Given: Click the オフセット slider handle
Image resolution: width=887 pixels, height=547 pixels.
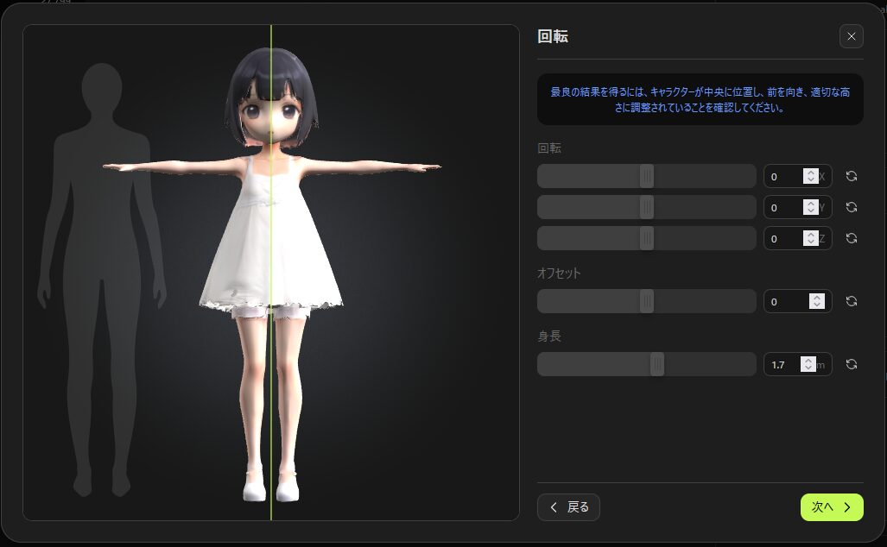Looking at the screenshot, I should [647, 301].
